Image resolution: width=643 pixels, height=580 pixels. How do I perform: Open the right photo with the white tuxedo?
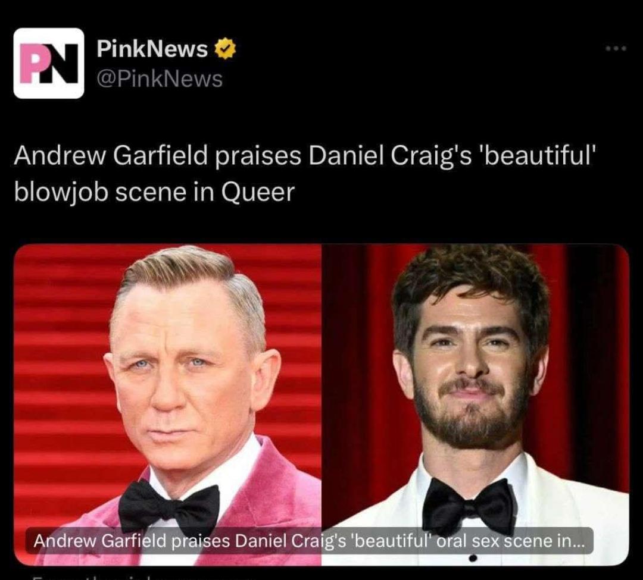pos(475,405)
